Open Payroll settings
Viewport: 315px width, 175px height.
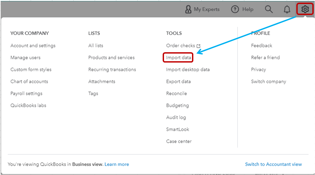(27, 93)
